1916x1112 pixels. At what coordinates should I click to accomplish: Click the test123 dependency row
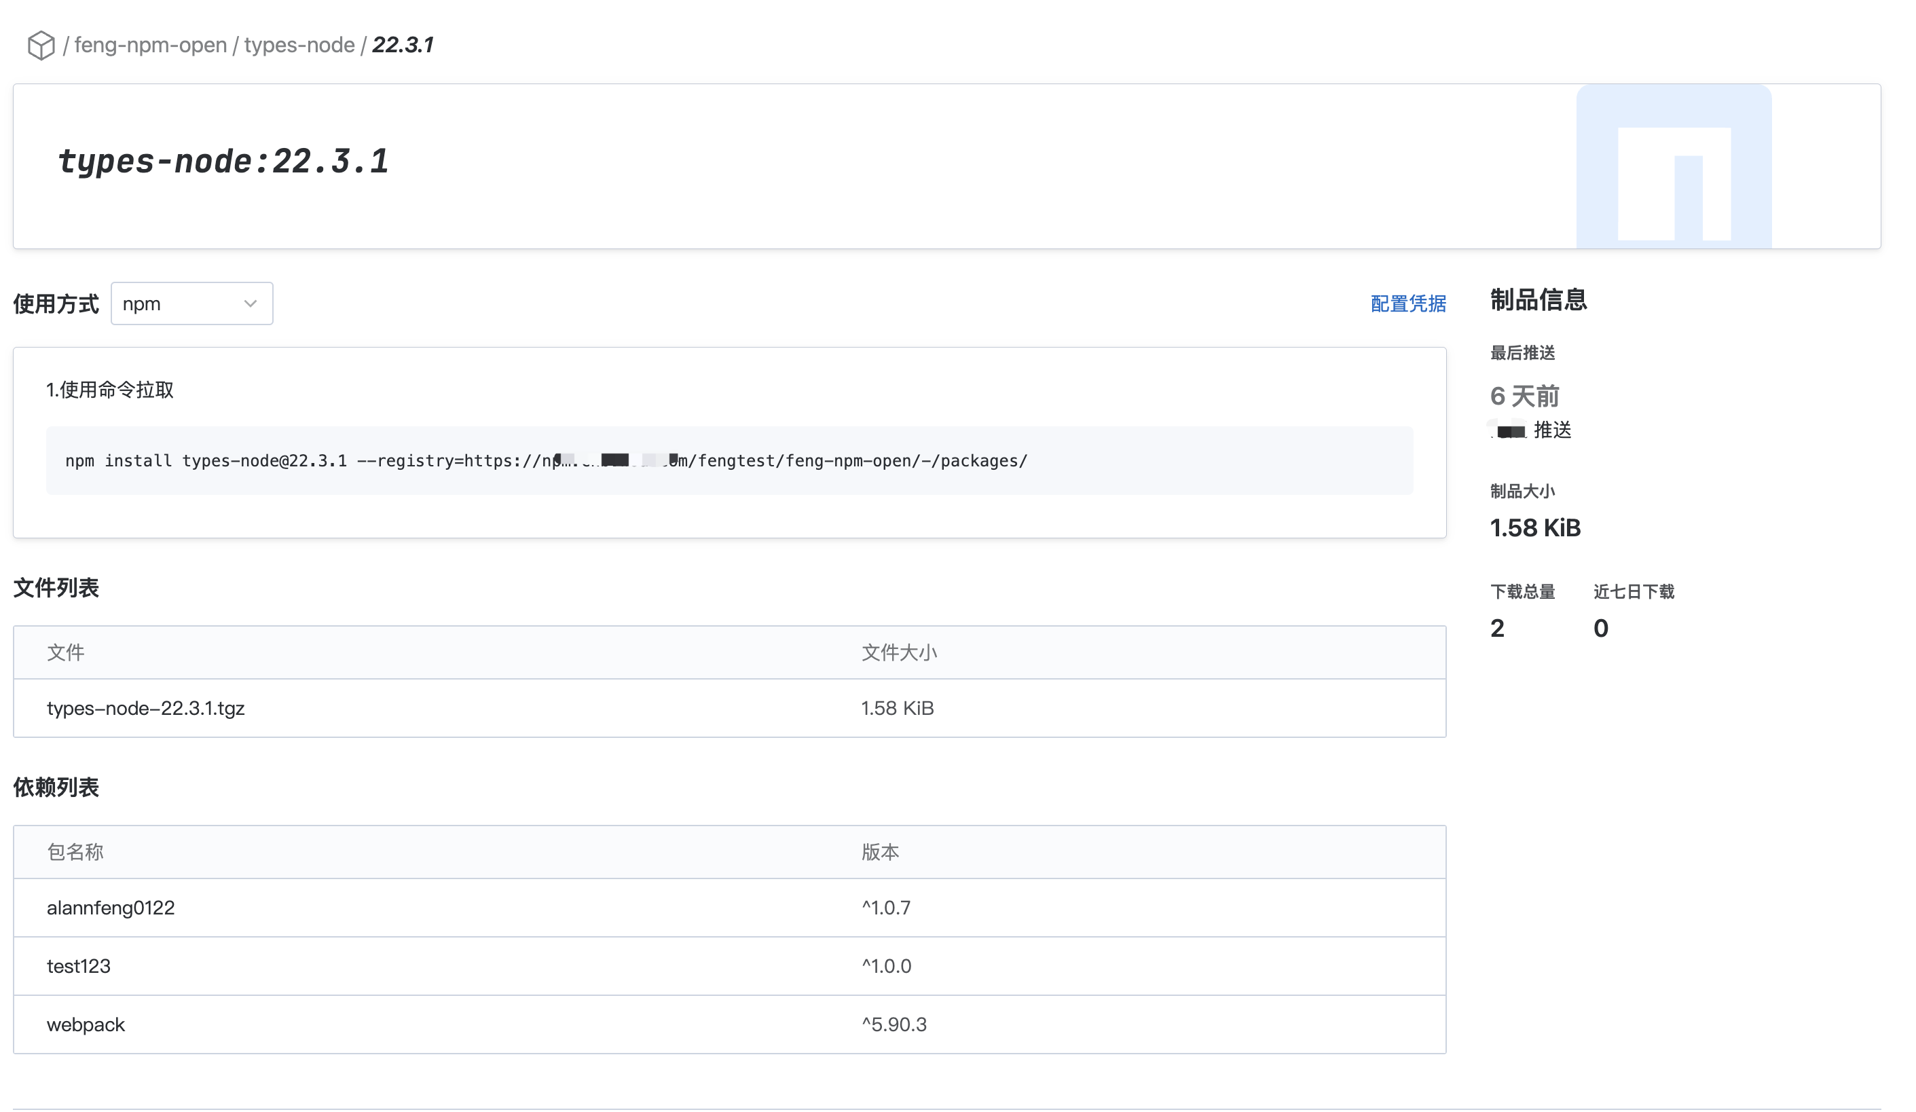[79, 966]
